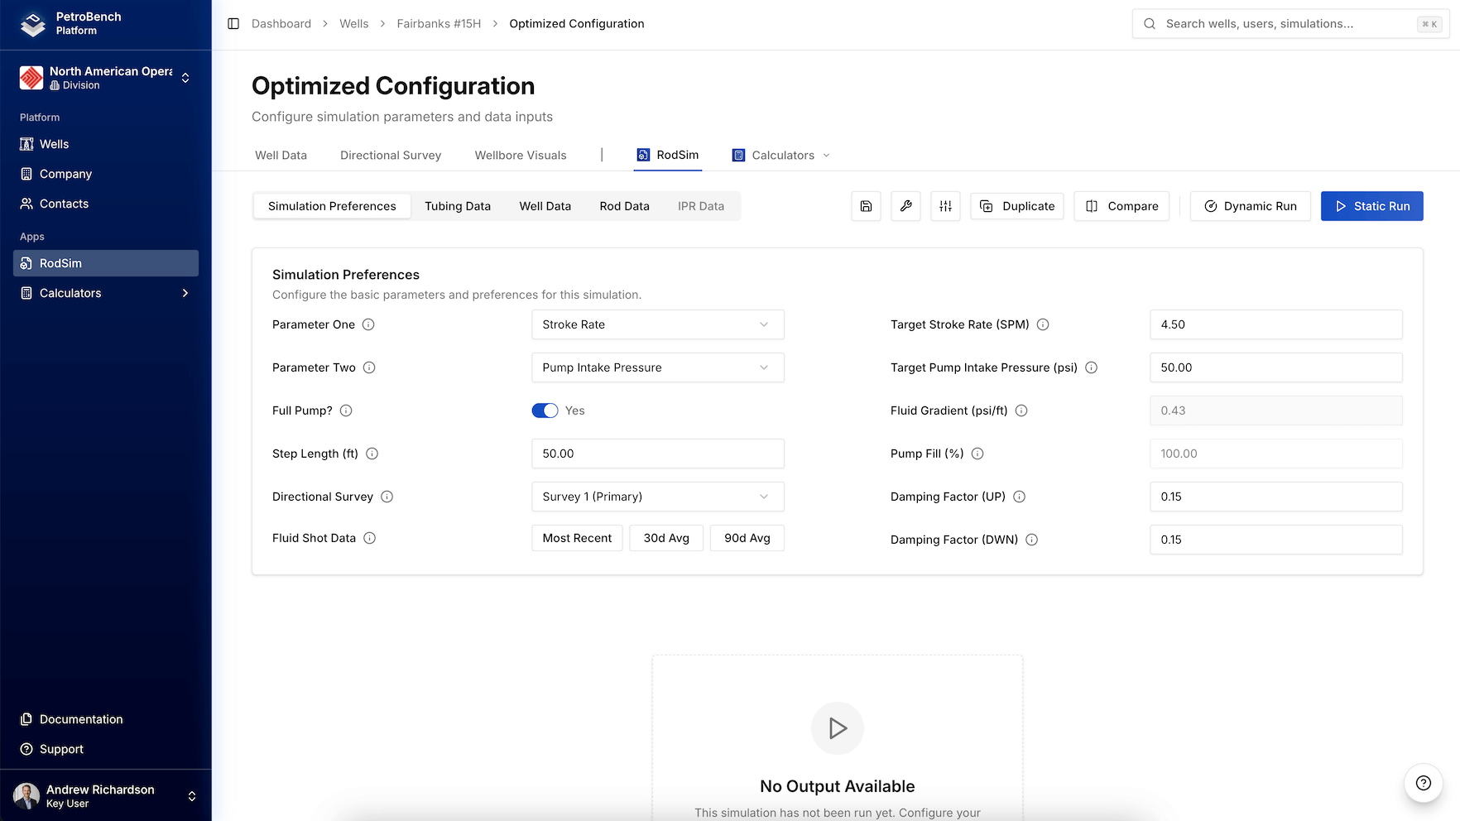This screenshot has width=1460, height=821.
Task: Collapse the sidebar using the panel toggle icon
Action: click(x=233, y=24)
